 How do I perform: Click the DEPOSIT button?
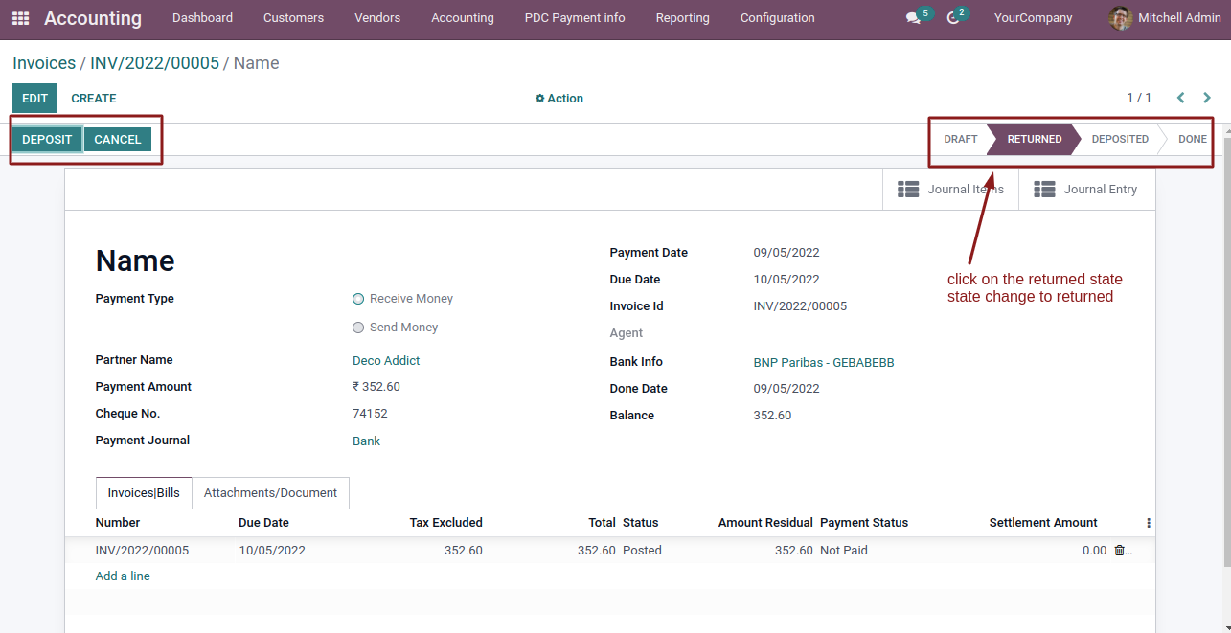[47, 140]
